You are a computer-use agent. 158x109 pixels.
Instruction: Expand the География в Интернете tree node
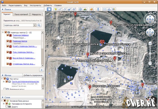(4, 104)
